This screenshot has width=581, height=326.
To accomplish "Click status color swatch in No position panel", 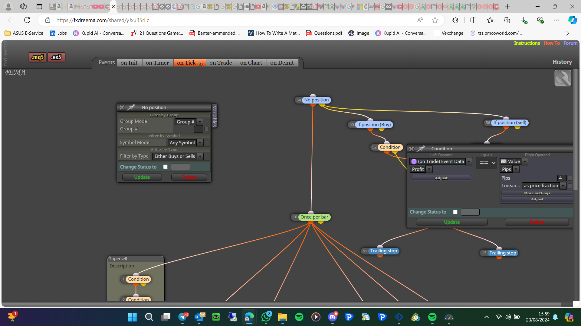I will click(180, 167).
